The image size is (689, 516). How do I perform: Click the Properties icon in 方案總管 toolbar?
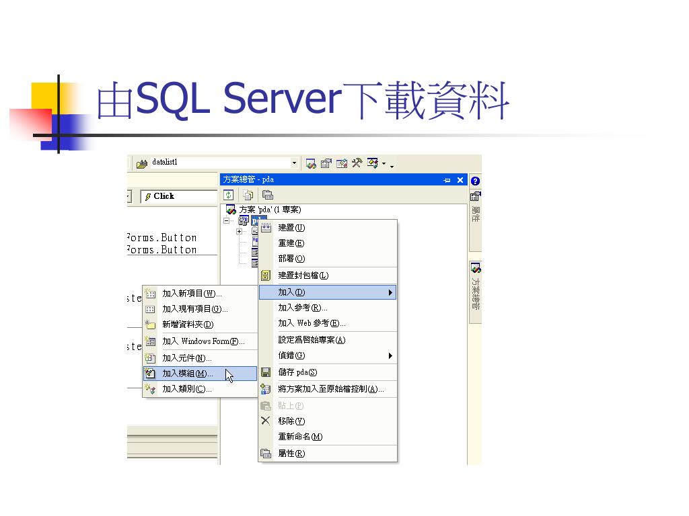point(268,195)
